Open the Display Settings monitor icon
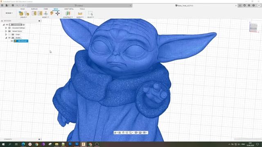The height and width of the screenshot is (147, 262). [136, 133]
